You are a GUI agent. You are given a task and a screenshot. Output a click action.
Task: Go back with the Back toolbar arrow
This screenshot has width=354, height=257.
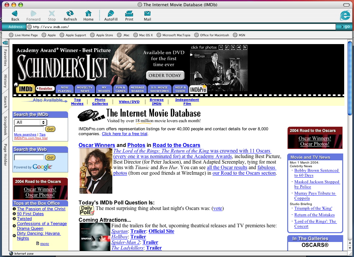point(15,13)
